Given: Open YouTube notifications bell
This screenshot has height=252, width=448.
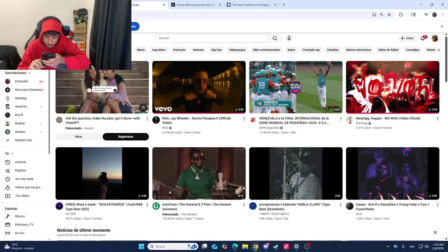Looking at the screenshot, I should coord(423,38).
